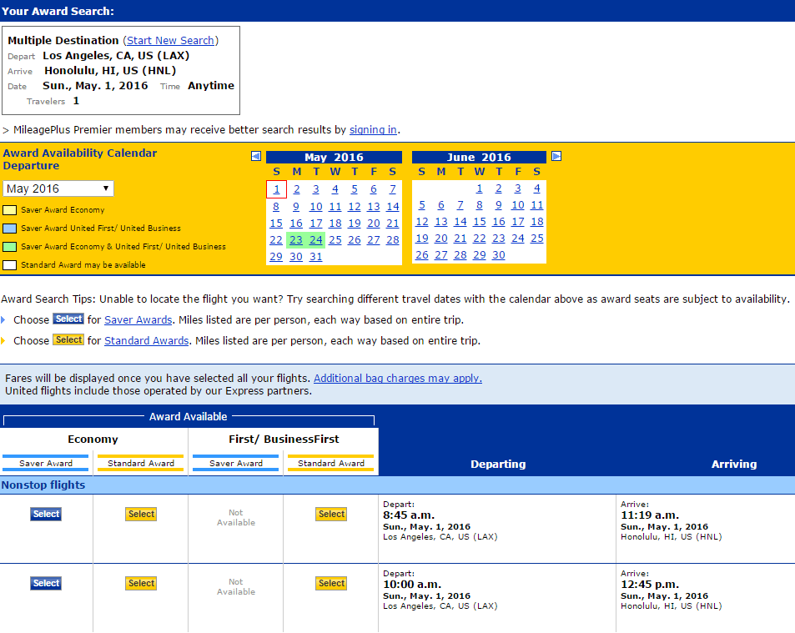Select Saver Award Economy for 10:00 a.m. flight
This screenshot has height=633, width=795.
click(46, 583)
